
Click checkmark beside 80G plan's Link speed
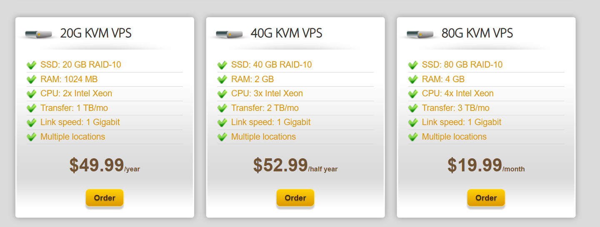point(413,122)
